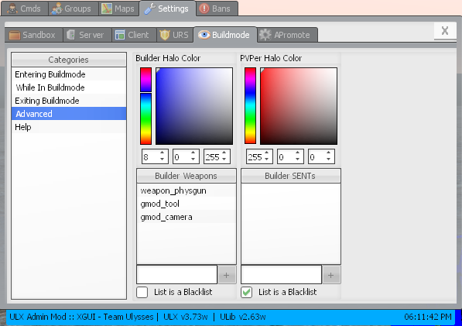
Task: Add weapon with Builder Weapons plus button
Action: coord(227,275)
